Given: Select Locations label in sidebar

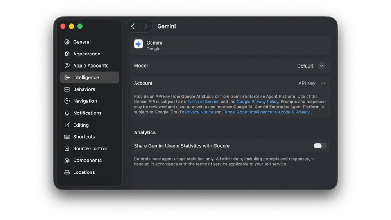Looking at the screenshot, I should 84,172.
